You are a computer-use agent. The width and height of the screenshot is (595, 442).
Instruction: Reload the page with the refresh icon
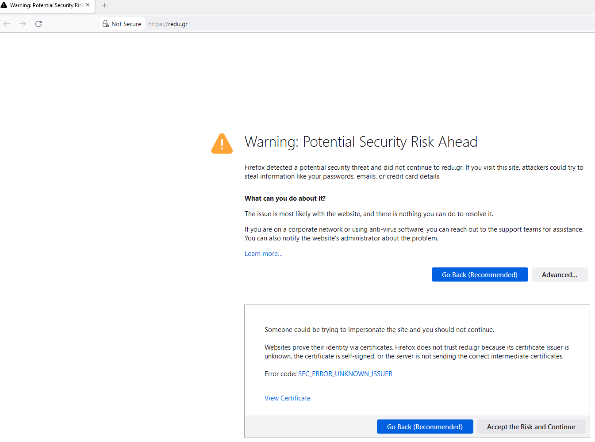click(38, 24)
